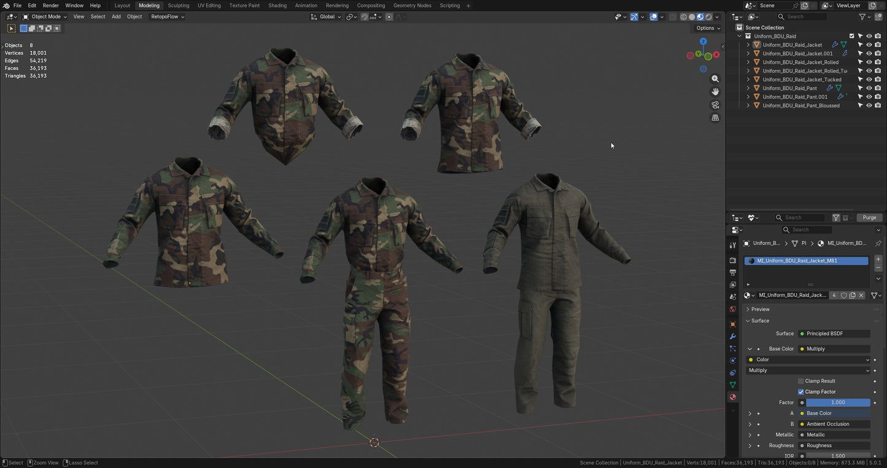Toggle snapping magnet icon
Image resolution: width=887 pixels, height=468 pixels.
[365, 17]
